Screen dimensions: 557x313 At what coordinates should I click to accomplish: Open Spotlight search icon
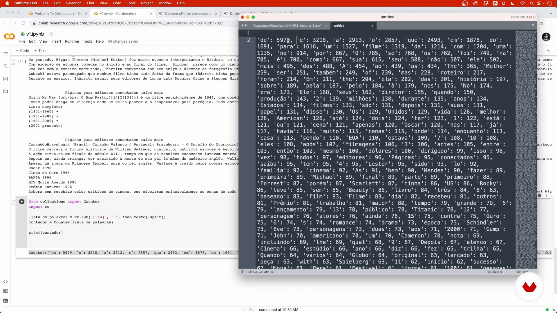(x=532, y=3)
